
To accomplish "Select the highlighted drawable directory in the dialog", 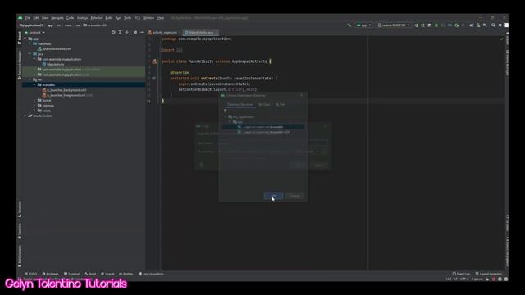I will pos(263,127).
